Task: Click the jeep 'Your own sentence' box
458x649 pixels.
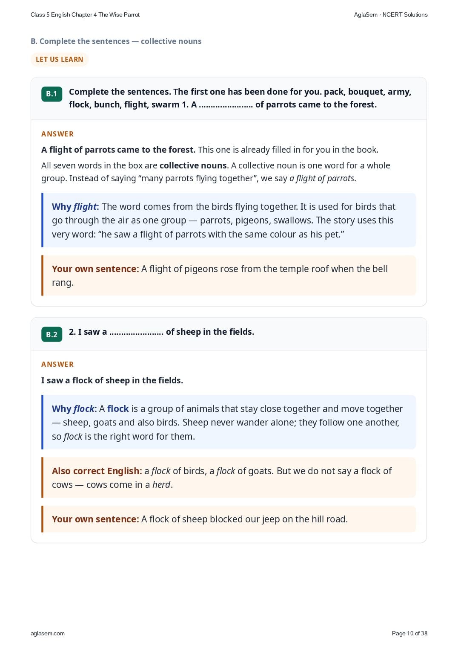Action: click(x=229, y=519)
